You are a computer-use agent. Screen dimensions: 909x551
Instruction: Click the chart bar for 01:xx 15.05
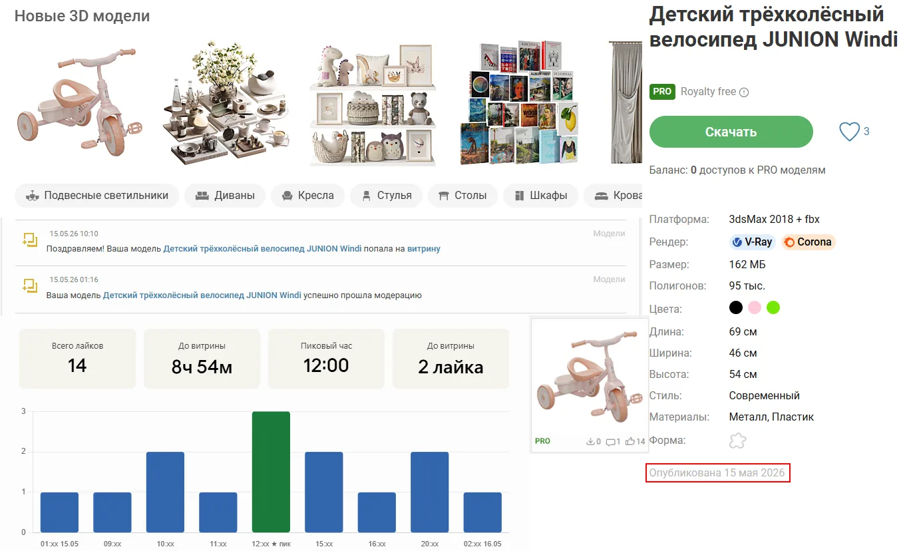tap(59, 512)
